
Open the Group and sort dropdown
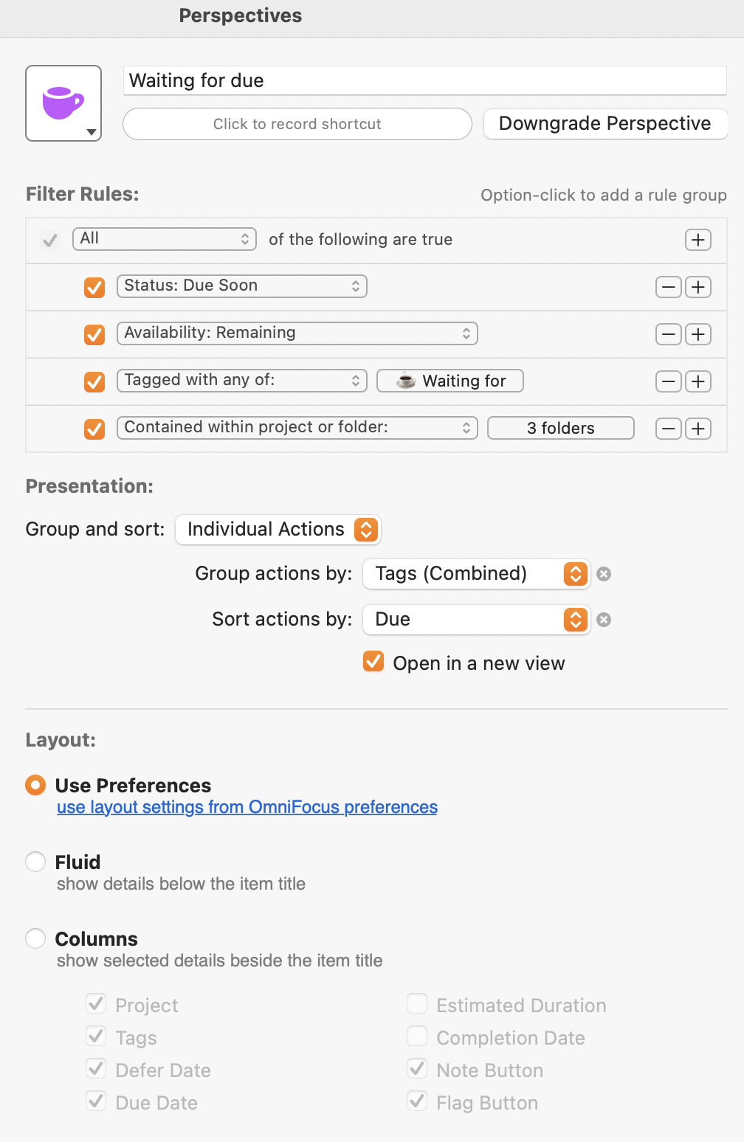pyautogui.click(x=278, y=530)
